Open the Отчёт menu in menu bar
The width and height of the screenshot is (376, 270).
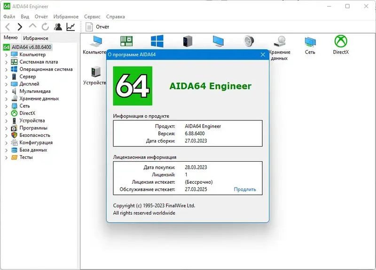[x=41, y=16]
